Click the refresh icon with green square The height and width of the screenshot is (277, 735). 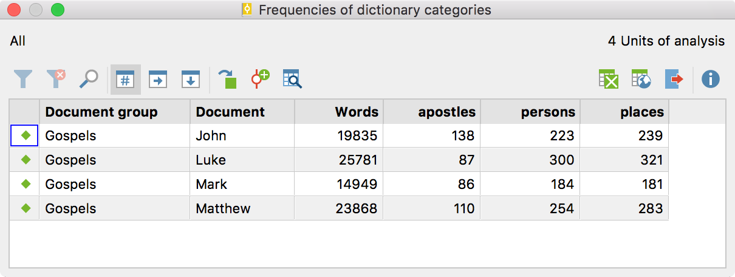(227, 80)
